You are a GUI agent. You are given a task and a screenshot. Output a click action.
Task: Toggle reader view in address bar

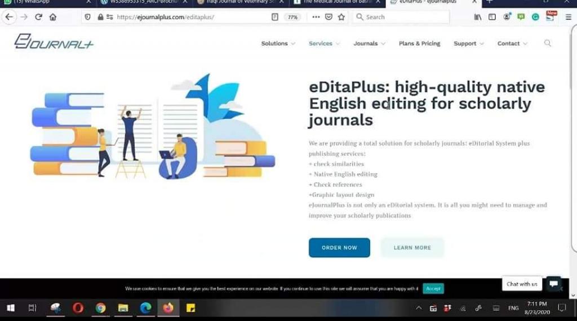pos(275,17)
